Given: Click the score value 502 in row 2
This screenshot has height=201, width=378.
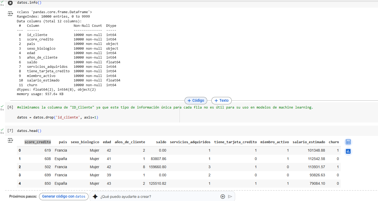Looking at the screenshot, I should pyautogui.click(x=48, y=167).
